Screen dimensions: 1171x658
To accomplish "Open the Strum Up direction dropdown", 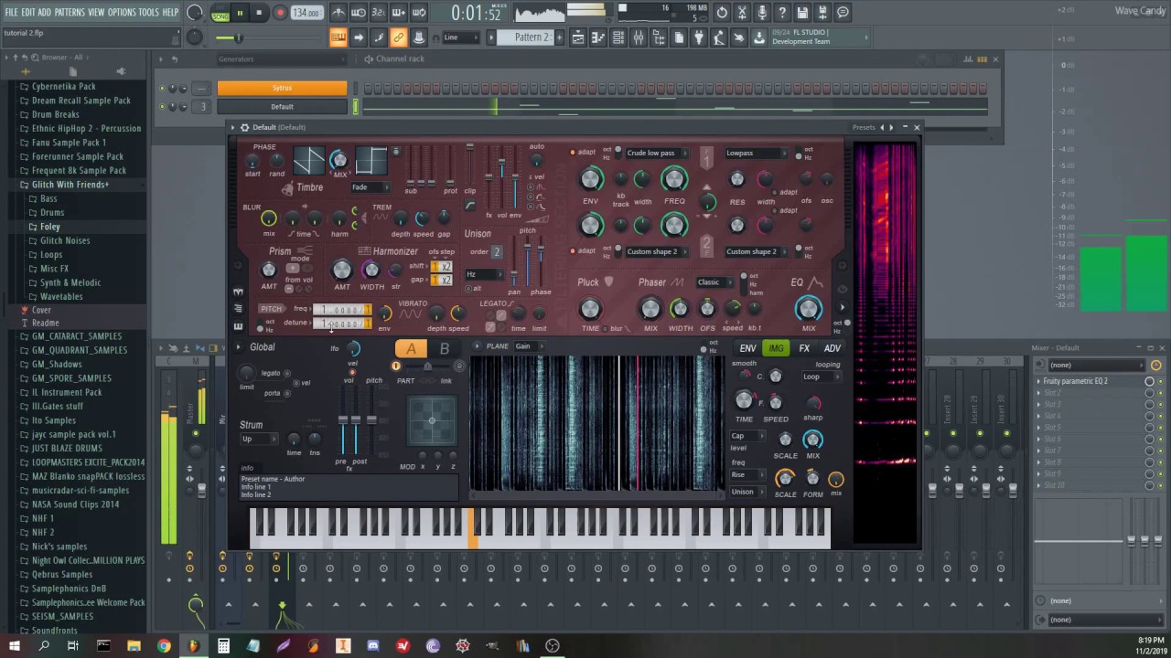I will point(259,440).
